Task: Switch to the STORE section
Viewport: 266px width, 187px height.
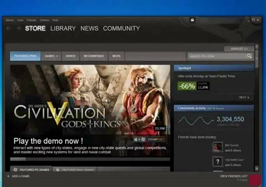Action: click(x=35, y=28)
